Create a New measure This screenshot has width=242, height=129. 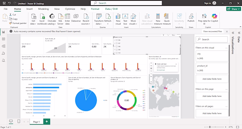click(158, 19)
